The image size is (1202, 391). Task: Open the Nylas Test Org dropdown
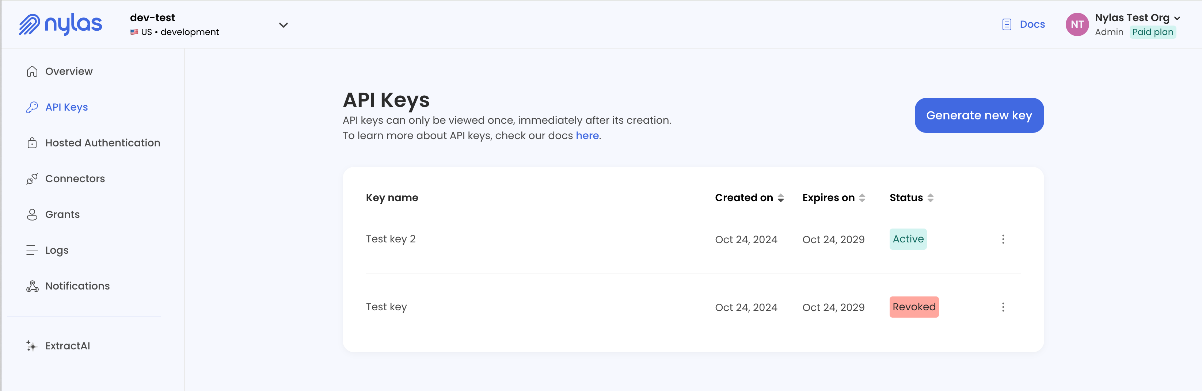(x=1178, y=19)
